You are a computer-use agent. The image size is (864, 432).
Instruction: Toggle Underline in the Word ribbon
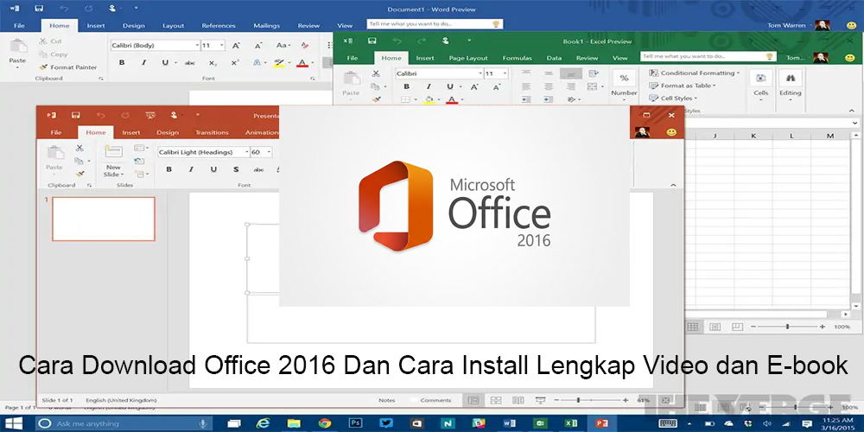(x=165, y=63)
